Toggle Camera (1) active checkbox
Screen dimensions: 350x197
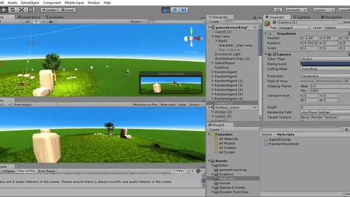pos(275,22)
